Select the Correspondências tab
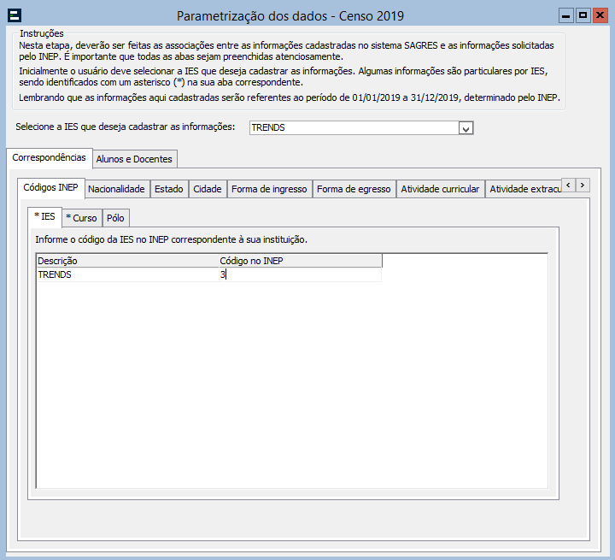The width and height of the screenshot is (615, 560). coord(49,158)
